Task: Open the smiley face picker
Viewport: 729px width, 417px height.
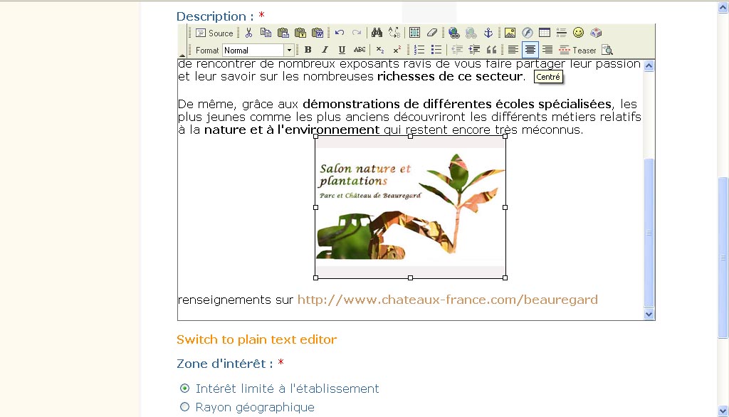Action: click(x=578, y=33)
